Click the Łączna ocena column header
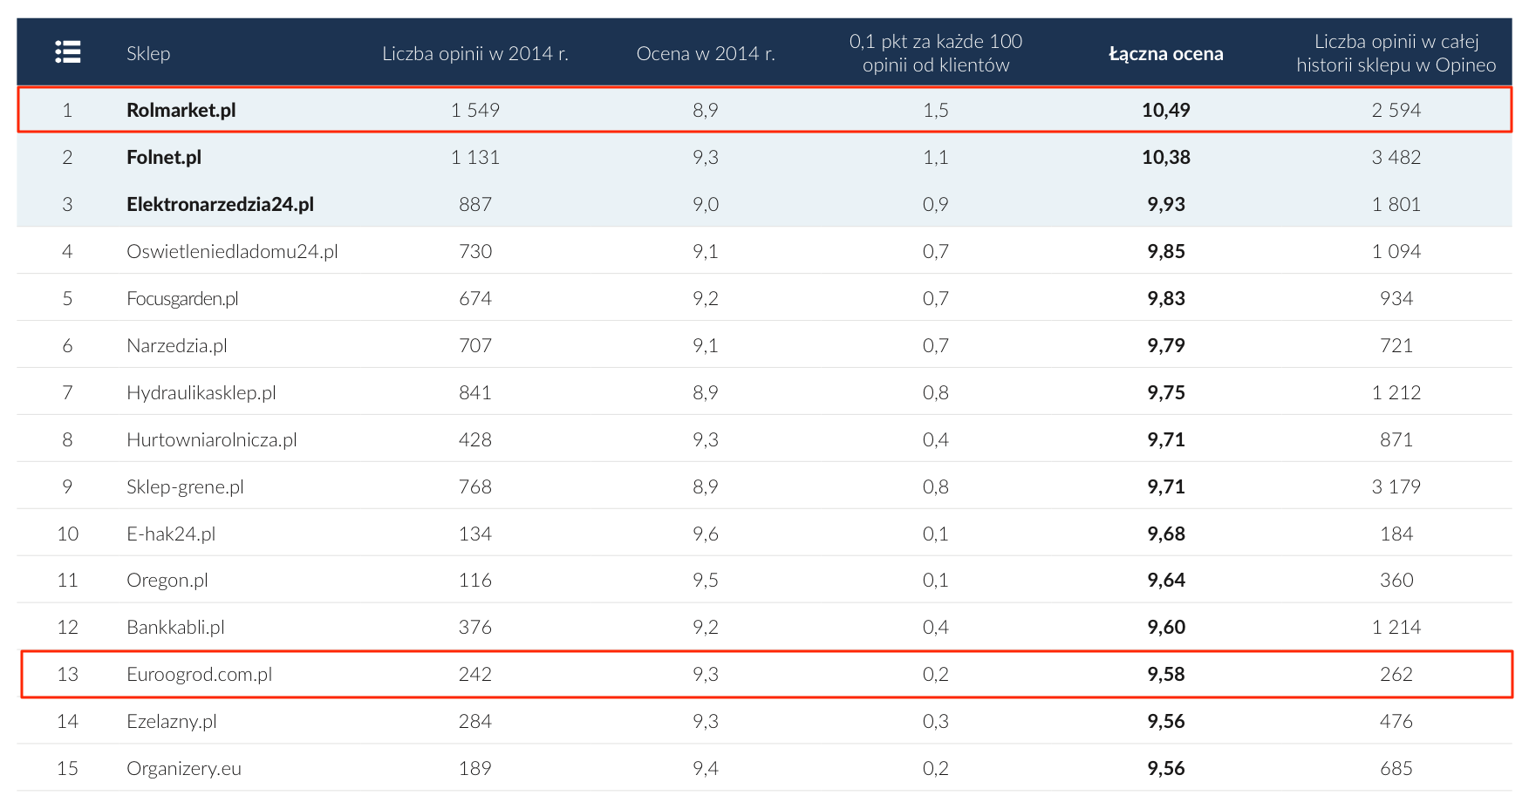The height and width of the screenshot is (809, 1529). click(x=1166, y=53)
